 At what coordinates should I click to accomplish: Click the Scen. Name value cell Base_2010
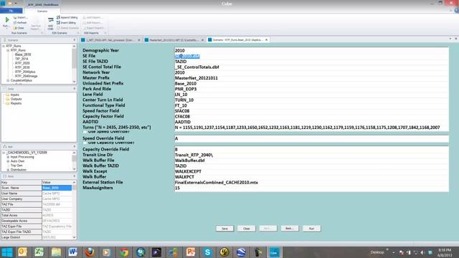[x=57, y=188]
